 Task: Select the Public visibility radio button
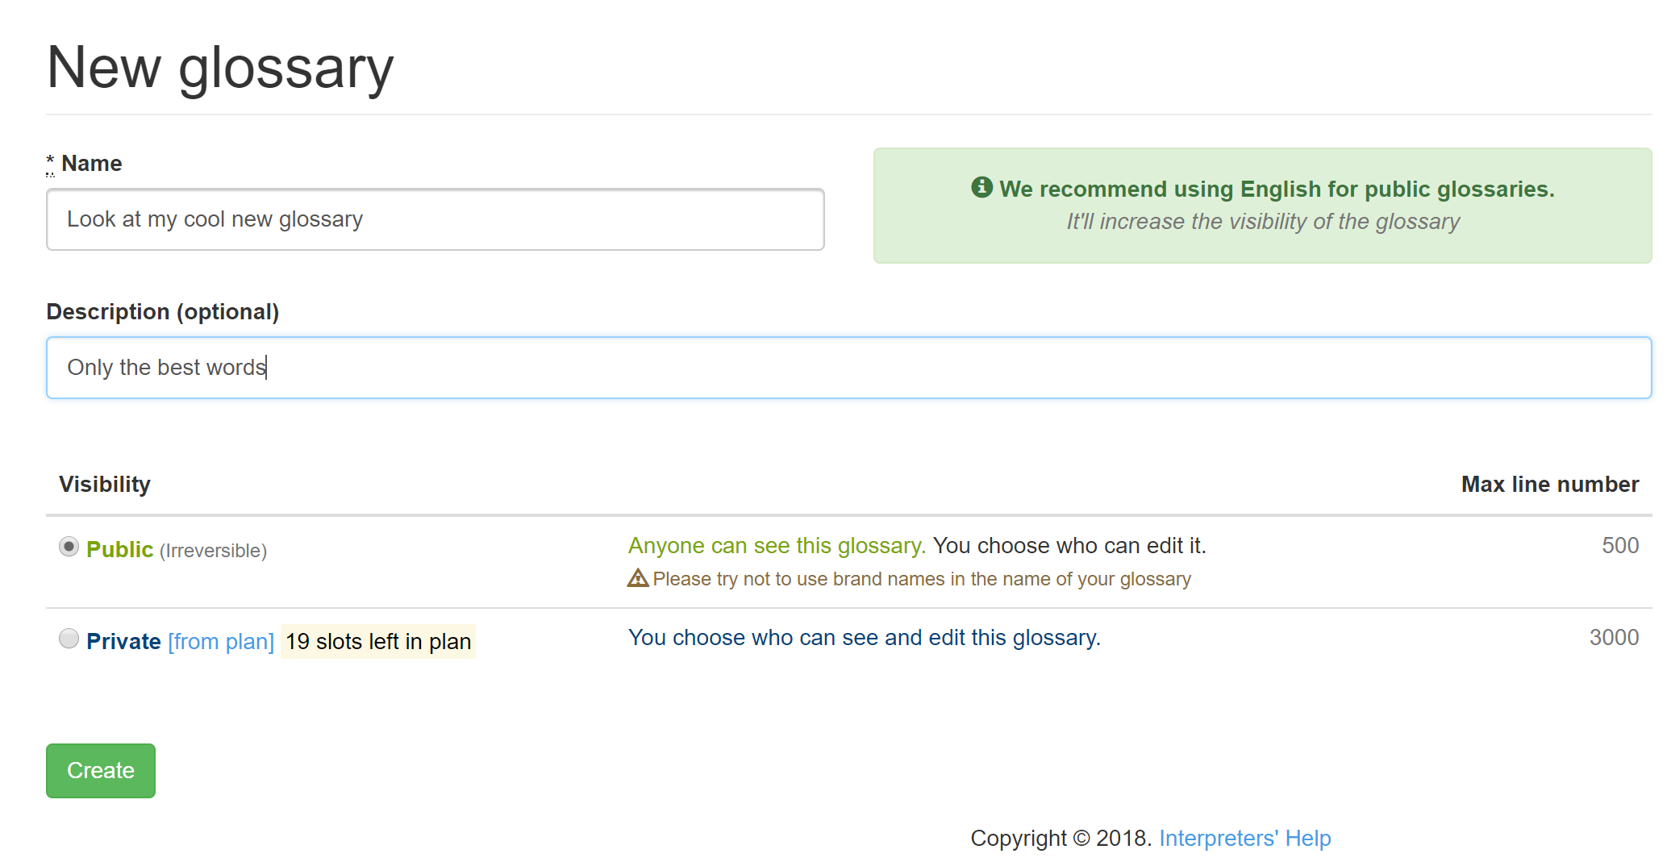click(69, 547)
